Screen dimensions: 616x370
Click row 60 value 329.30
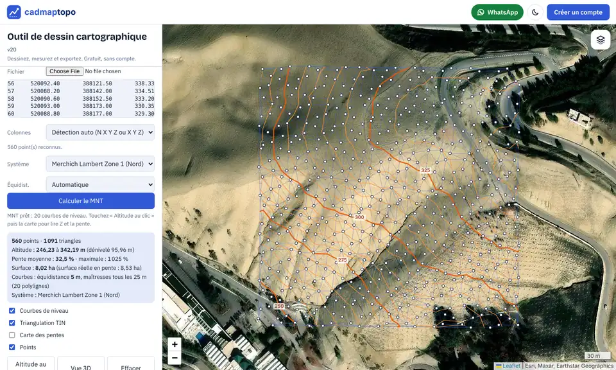[144, 114]
